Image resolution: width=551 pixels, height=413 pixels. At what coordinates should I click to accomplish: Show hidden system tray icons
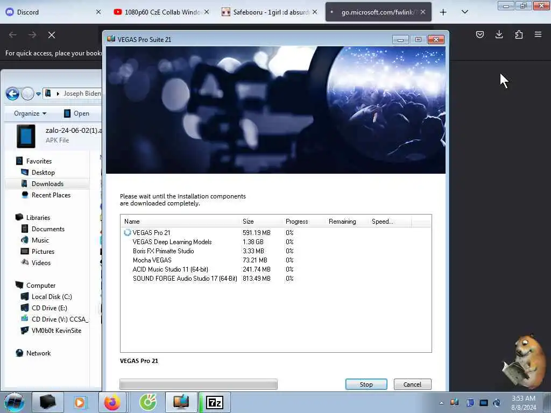point(441,403)
